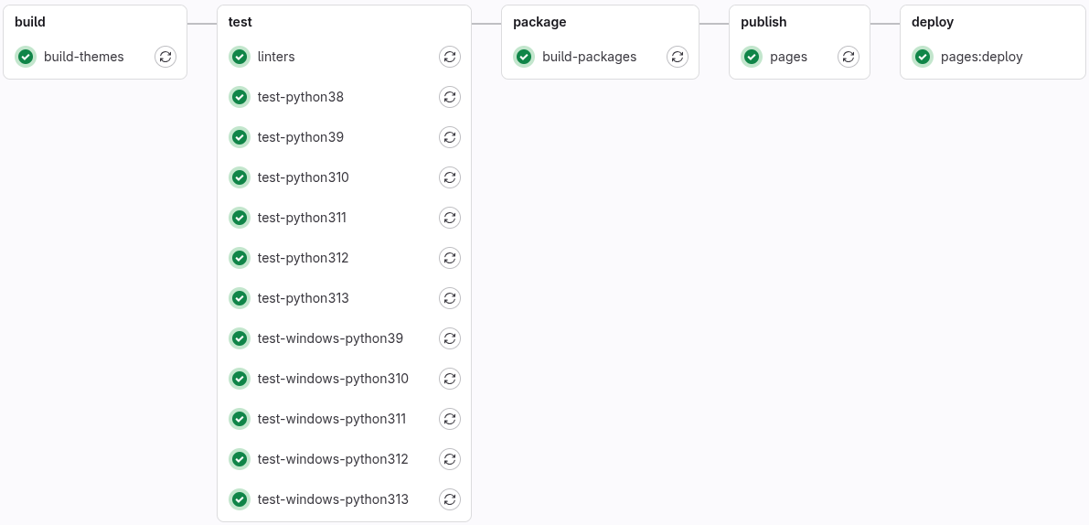Retry the pages job
Screen dimensions: 1089x525
[849, 57]
